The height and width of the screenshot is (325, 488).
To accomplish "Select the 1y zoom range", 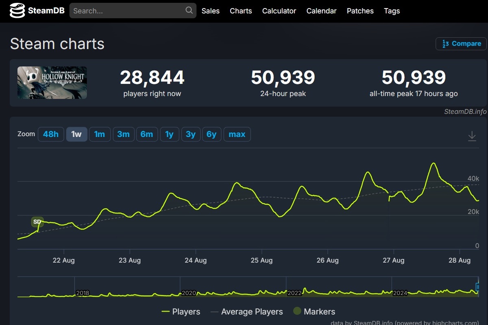I will pyautogui.click(x=170, y=134).
